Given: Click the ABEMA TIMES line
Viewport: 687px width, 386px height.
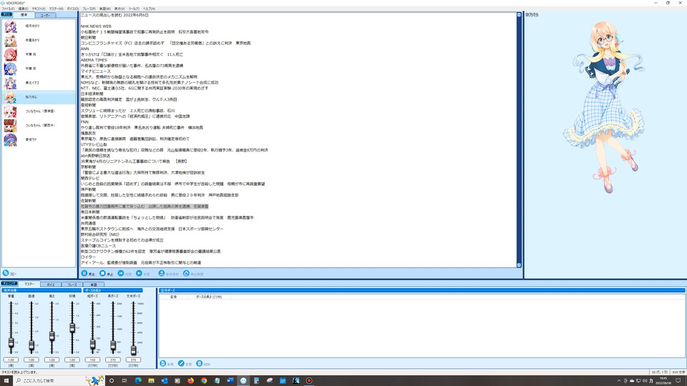Looking at the screenshot, I should coord(94,60).
